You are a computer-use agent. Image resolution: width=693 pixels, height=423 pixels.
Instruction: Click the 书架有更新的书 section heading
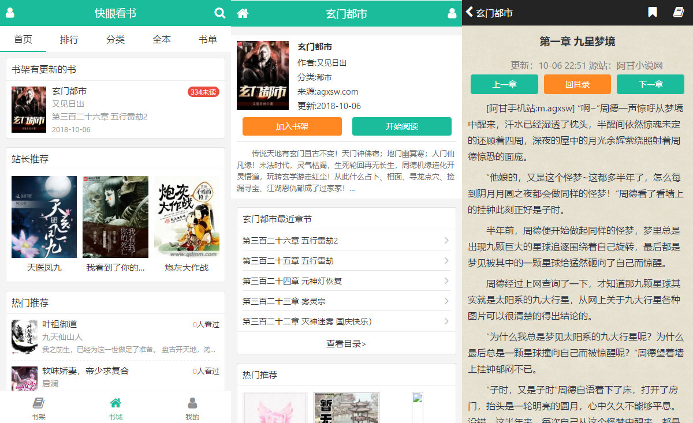(44, 69)
